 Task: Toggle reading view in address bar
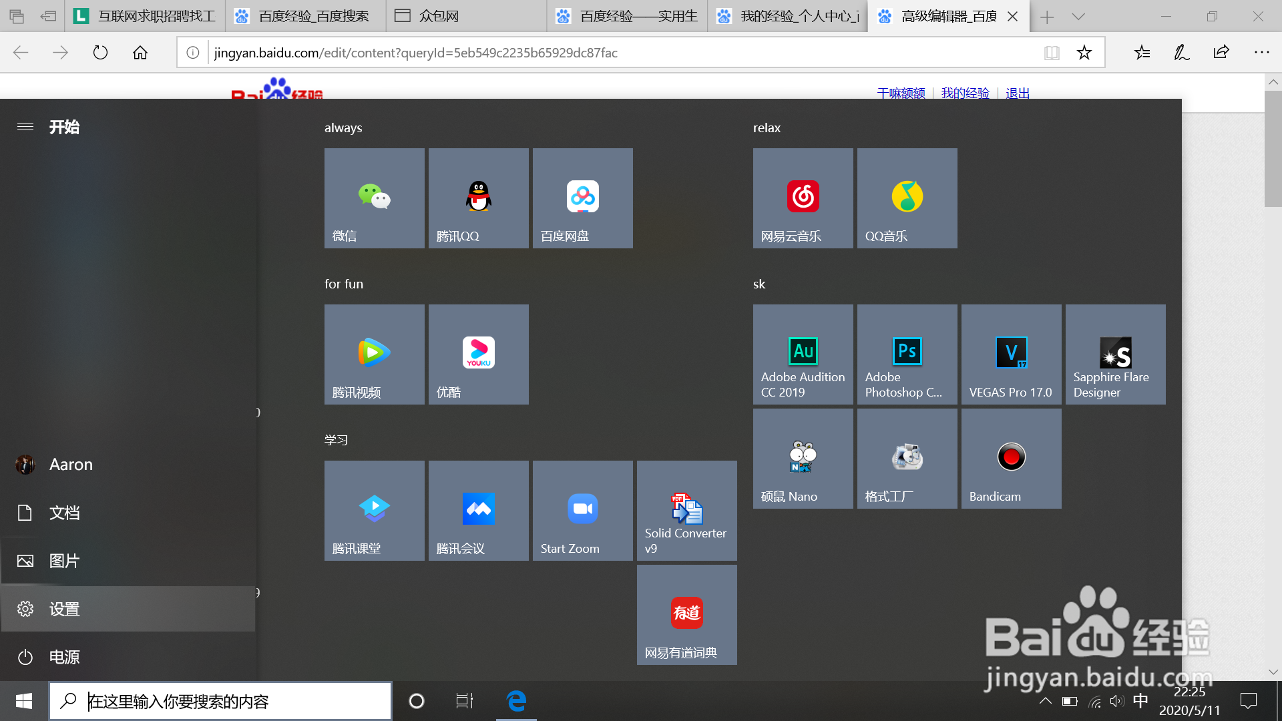pyautogui.click(x=1052, y=53)
